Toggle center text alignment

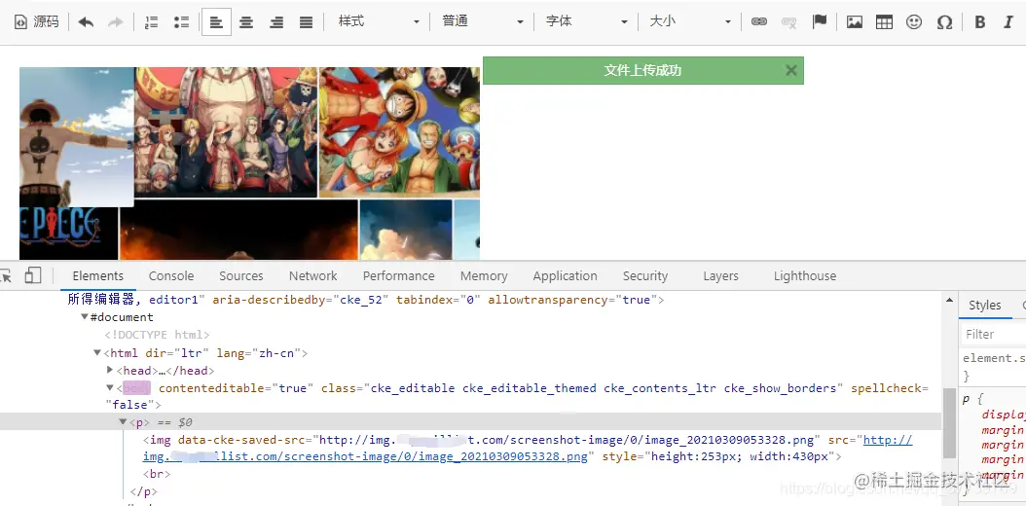(246, 21)
